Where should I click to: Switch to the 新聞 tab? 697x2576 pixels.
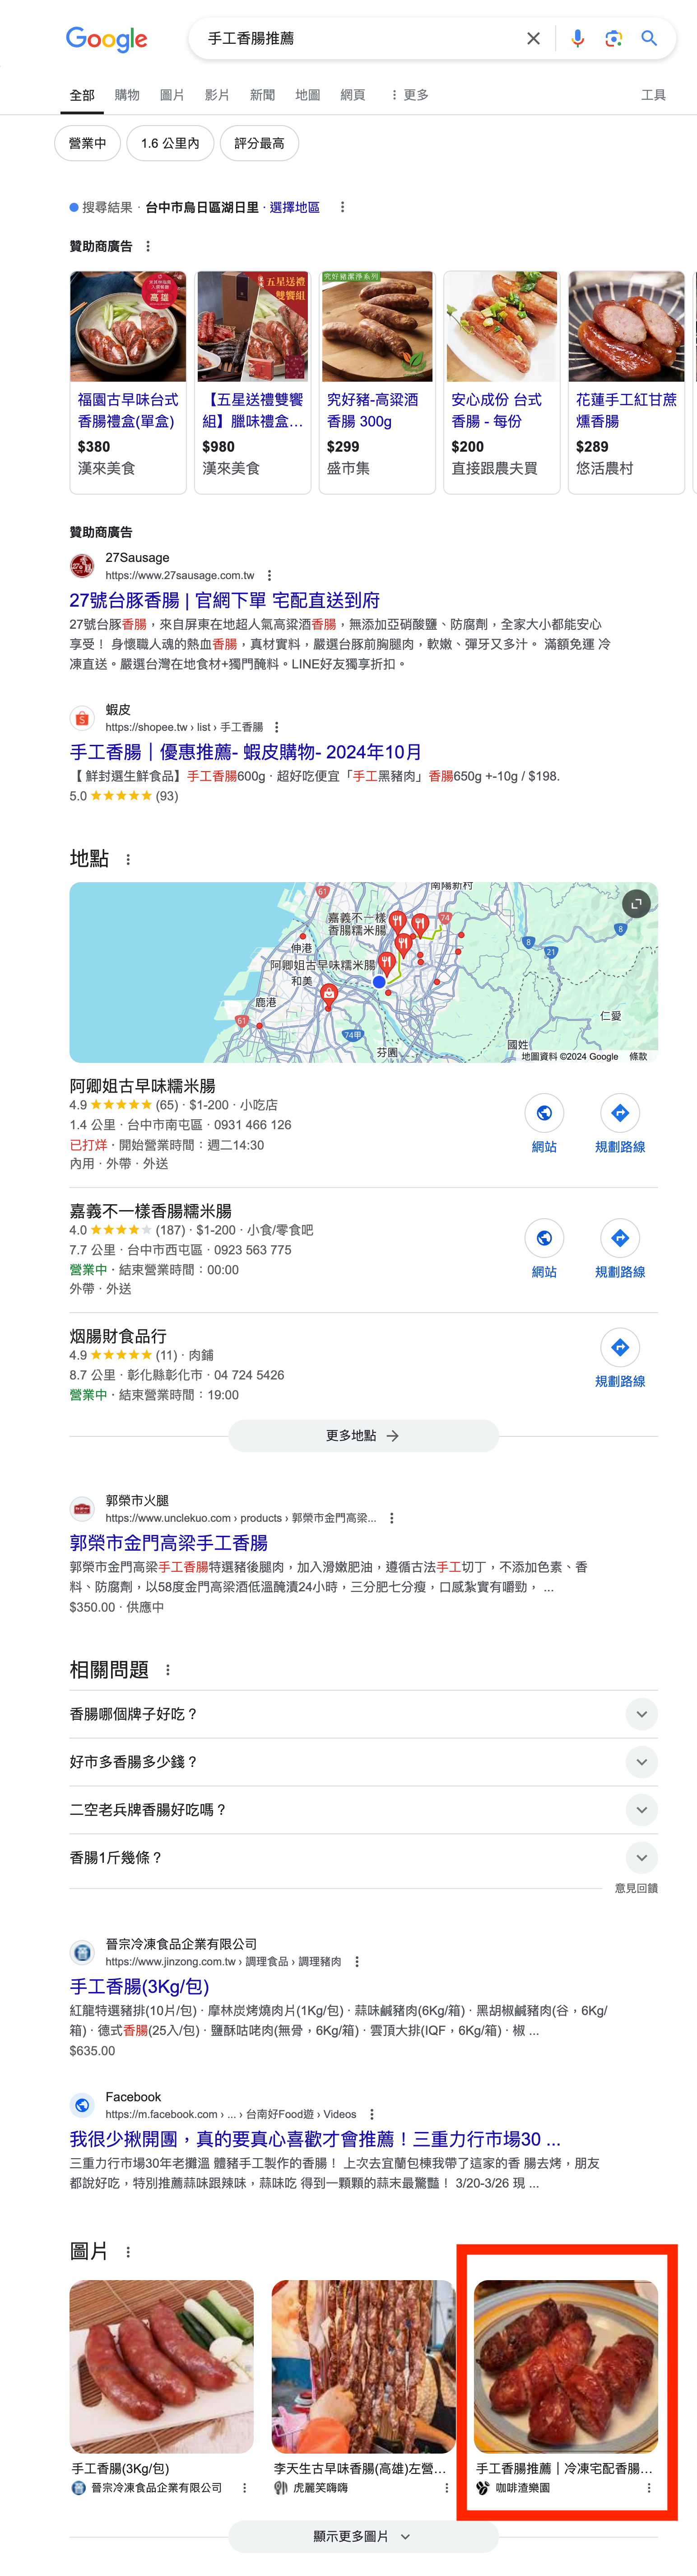(262, 95)
